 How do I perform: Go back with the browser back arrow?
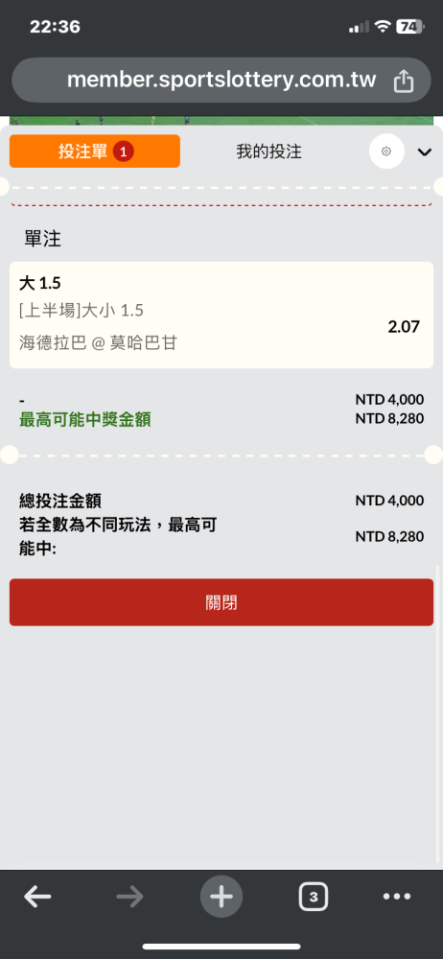click(x=37, y=898)
